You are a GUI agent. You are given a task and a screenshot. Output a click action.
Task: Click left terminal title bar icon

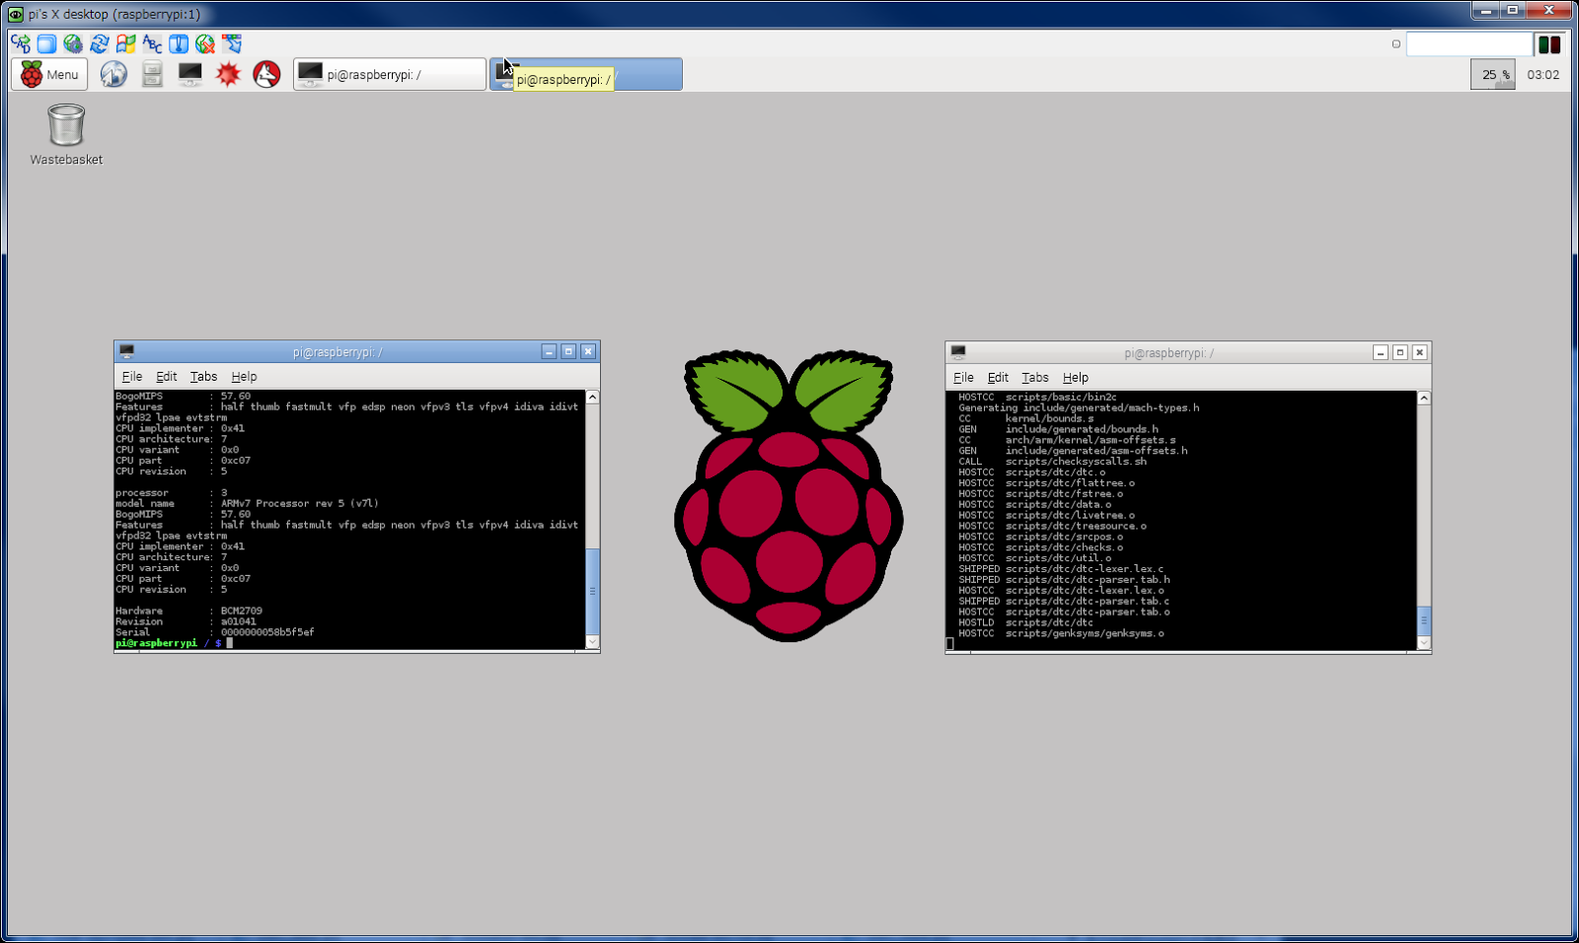coord(126,351)
